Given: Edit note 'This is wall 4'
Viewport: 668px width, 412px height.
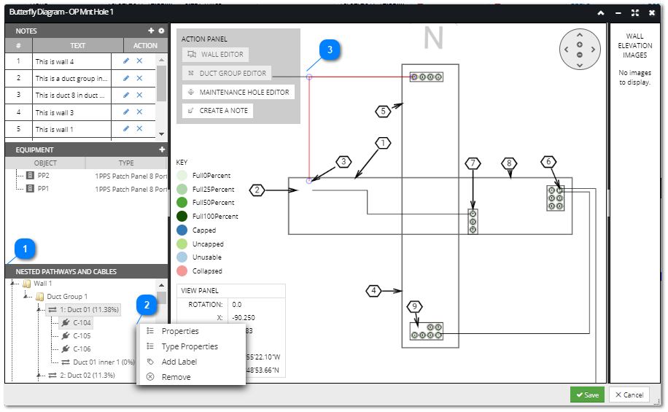Looking at the screenshot, I should 126,61.
